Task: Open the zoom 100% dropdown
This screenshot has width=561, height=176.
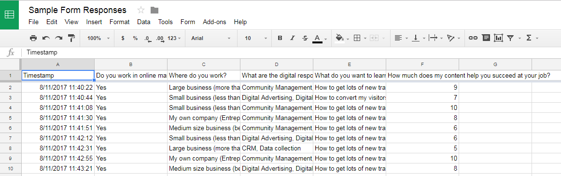Action: (99, 38)
